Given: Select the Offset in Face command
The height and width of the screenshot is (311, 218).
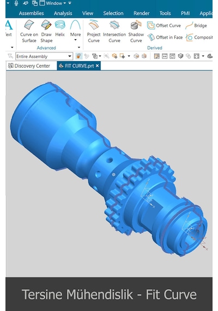Looking at the screenshot, I should pos(165,37).
